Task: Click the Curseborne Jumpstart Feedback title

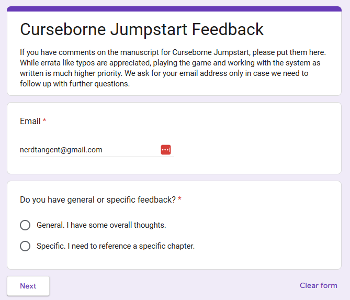Action: (141, 29)
